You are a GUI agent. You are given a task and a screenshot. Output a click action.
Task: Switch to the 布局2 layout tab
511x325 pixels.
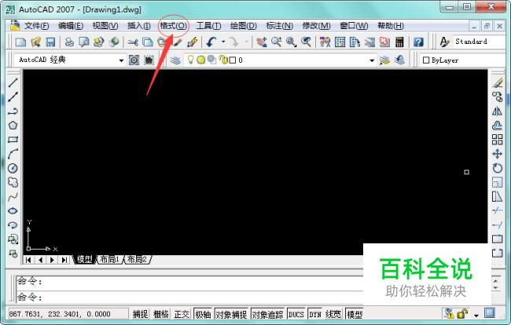point(137,259)
